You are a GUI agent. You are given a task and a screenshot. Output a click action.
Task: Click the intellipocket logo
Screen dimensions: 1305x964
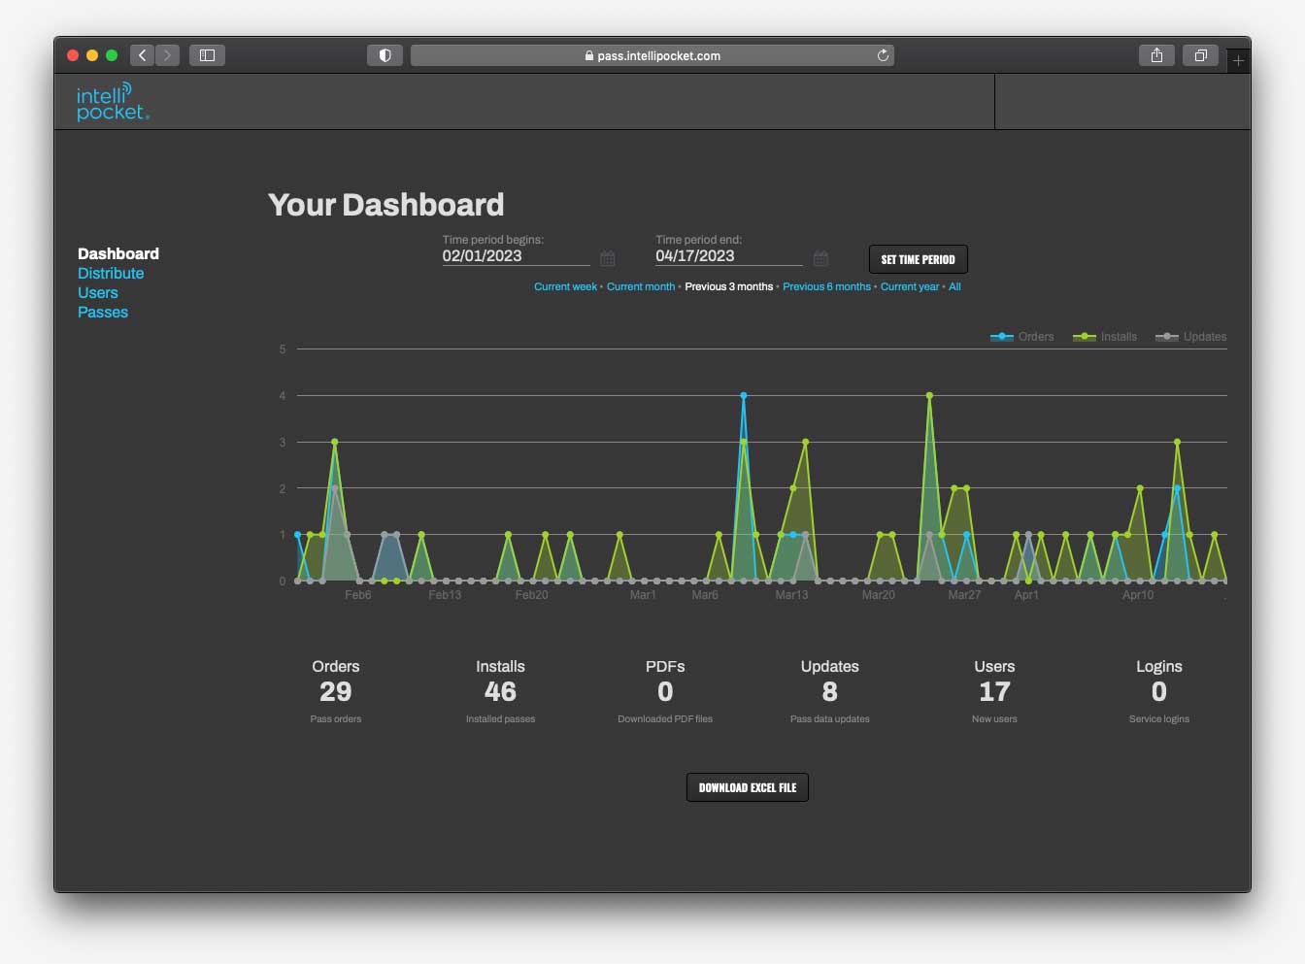click(113, 102)
